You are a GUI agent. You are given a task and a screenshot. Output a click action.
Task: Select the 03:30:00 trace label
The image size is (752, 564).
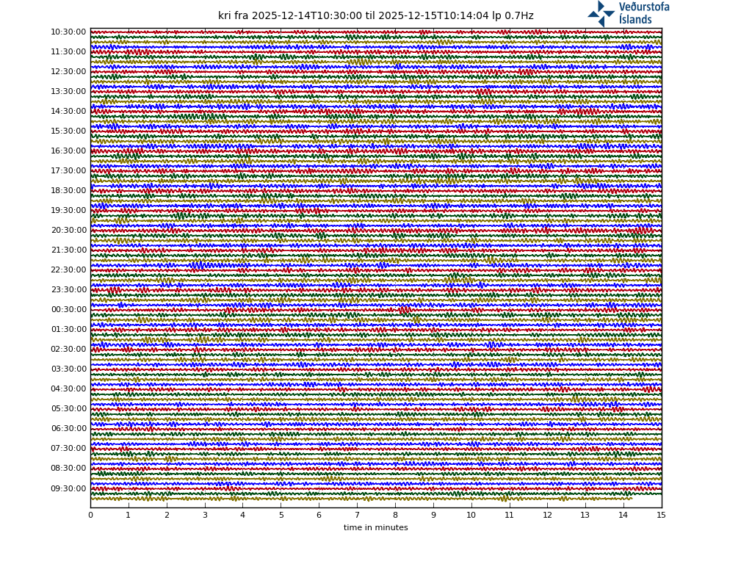(68, 369)
